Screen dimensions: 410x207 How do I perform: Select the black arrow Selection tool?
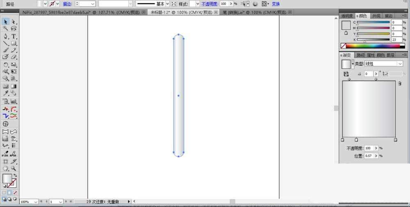pyautogui.click(x=6, y=22)
